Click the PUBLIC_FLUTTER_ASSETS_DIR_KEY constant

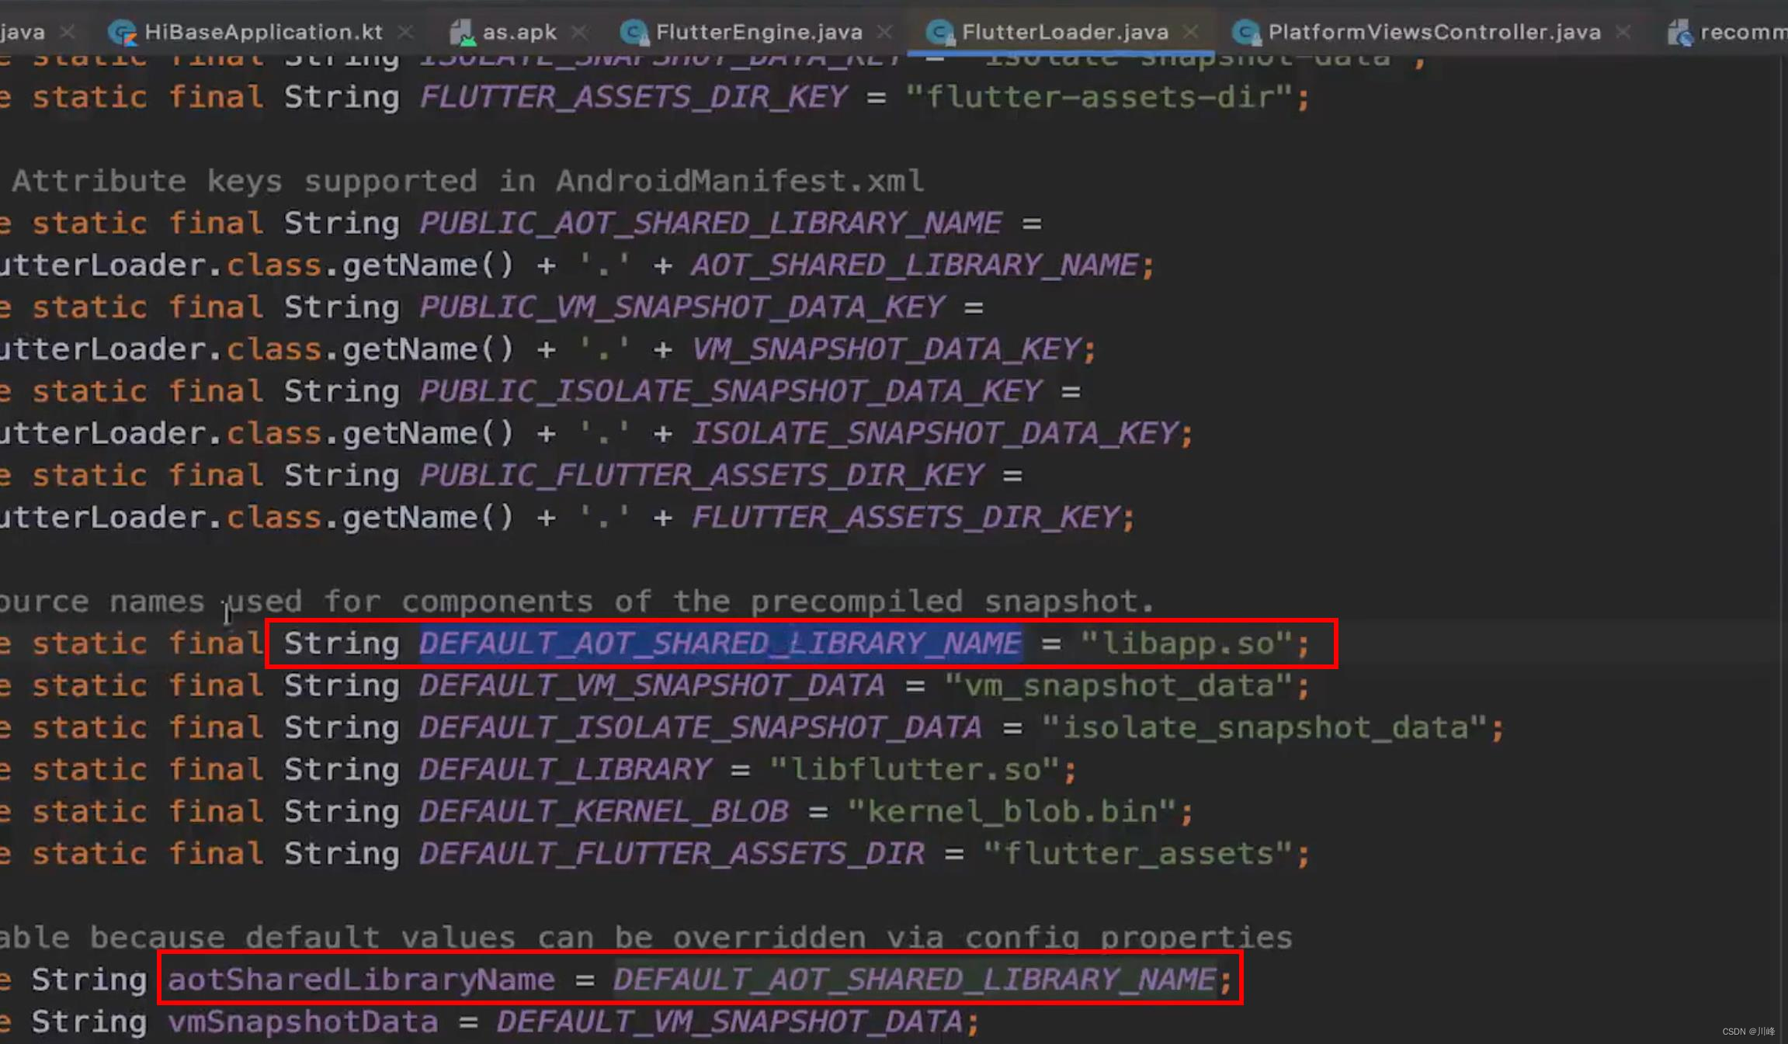click(x=701, y=474)
